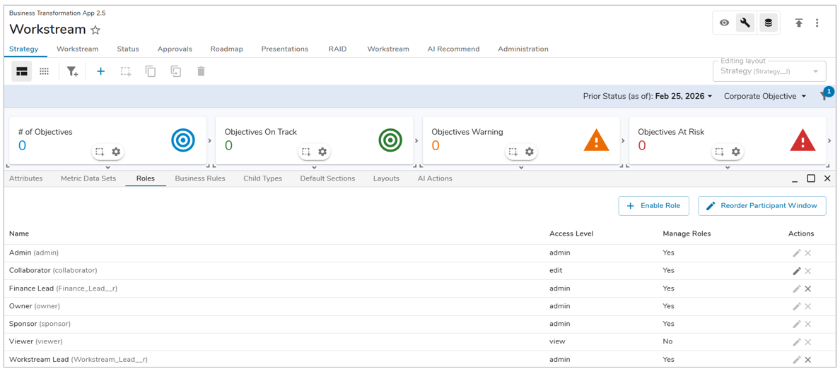Switch to grid dots layout view
Viewport: 840px width, 371px height.
point(44,71)
